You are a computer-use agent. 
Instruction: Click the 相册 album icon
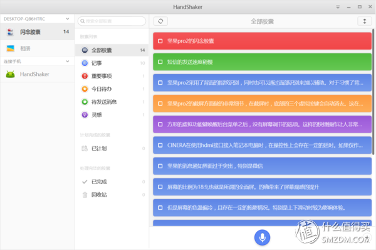click(10, 48)
